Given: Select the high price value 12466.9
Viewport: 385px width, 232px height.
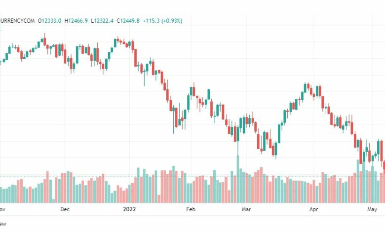Looking at the screenshot, I should point(78,21).
